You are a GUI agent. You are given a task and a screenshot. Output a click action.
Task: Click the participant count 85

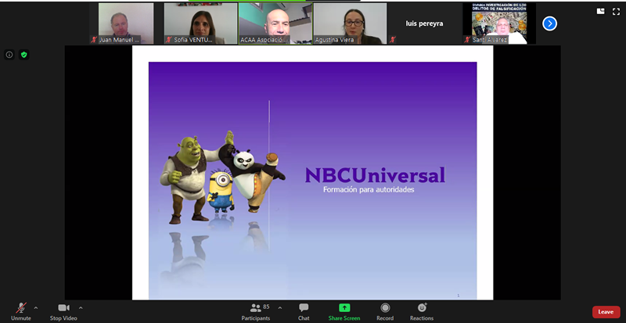266,307
